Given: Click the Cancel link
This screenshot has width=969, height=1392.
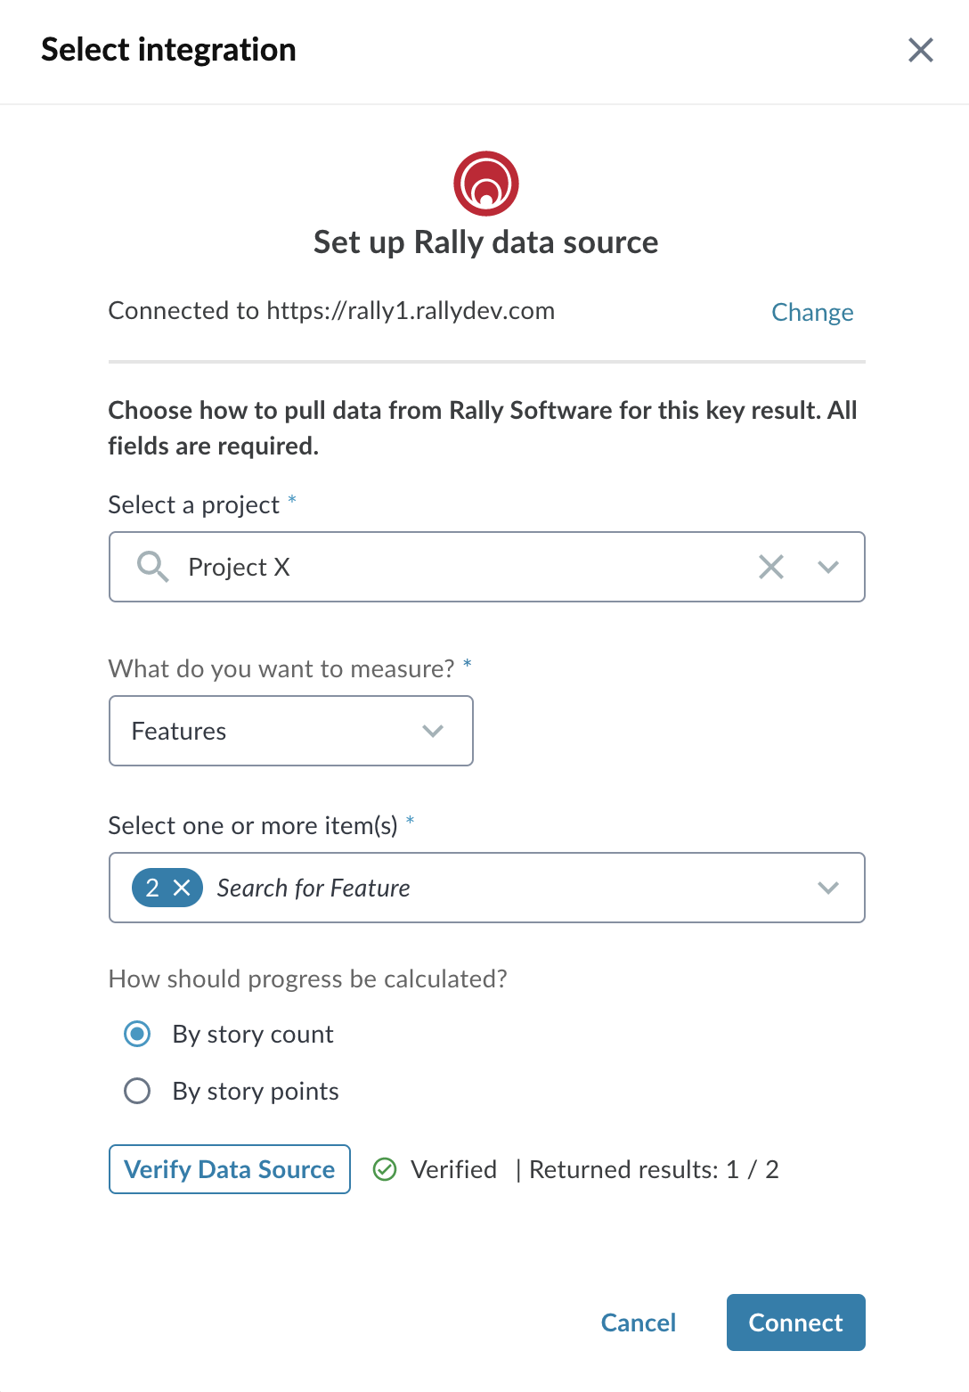Looking at the screenshot, I should click(x=639, y=1322).
